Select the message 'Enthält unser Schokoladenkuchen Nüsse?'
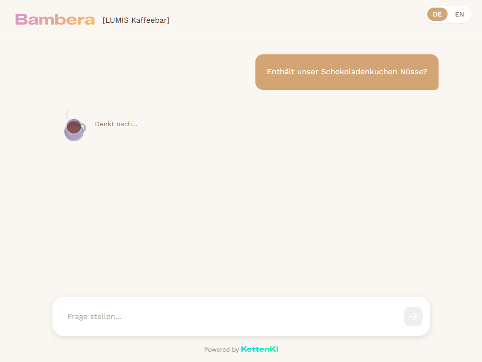The height and width of the screenshot is (362, 482). tap(347, 72)
